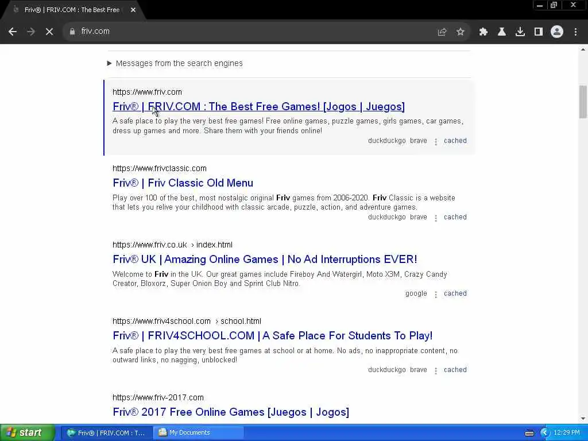Screen dimensions: 588x441
Task: Open more options dots for Friv UK result
Action: tap(436, 295)
